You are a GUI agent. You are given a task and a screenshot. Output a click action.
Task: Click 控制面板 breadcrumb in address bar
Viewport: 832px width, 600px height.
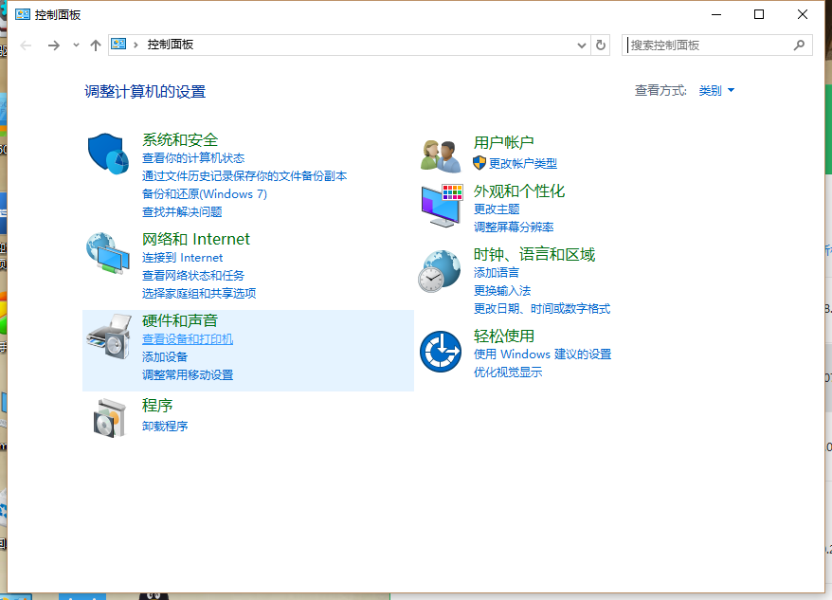tap(171, 45)
